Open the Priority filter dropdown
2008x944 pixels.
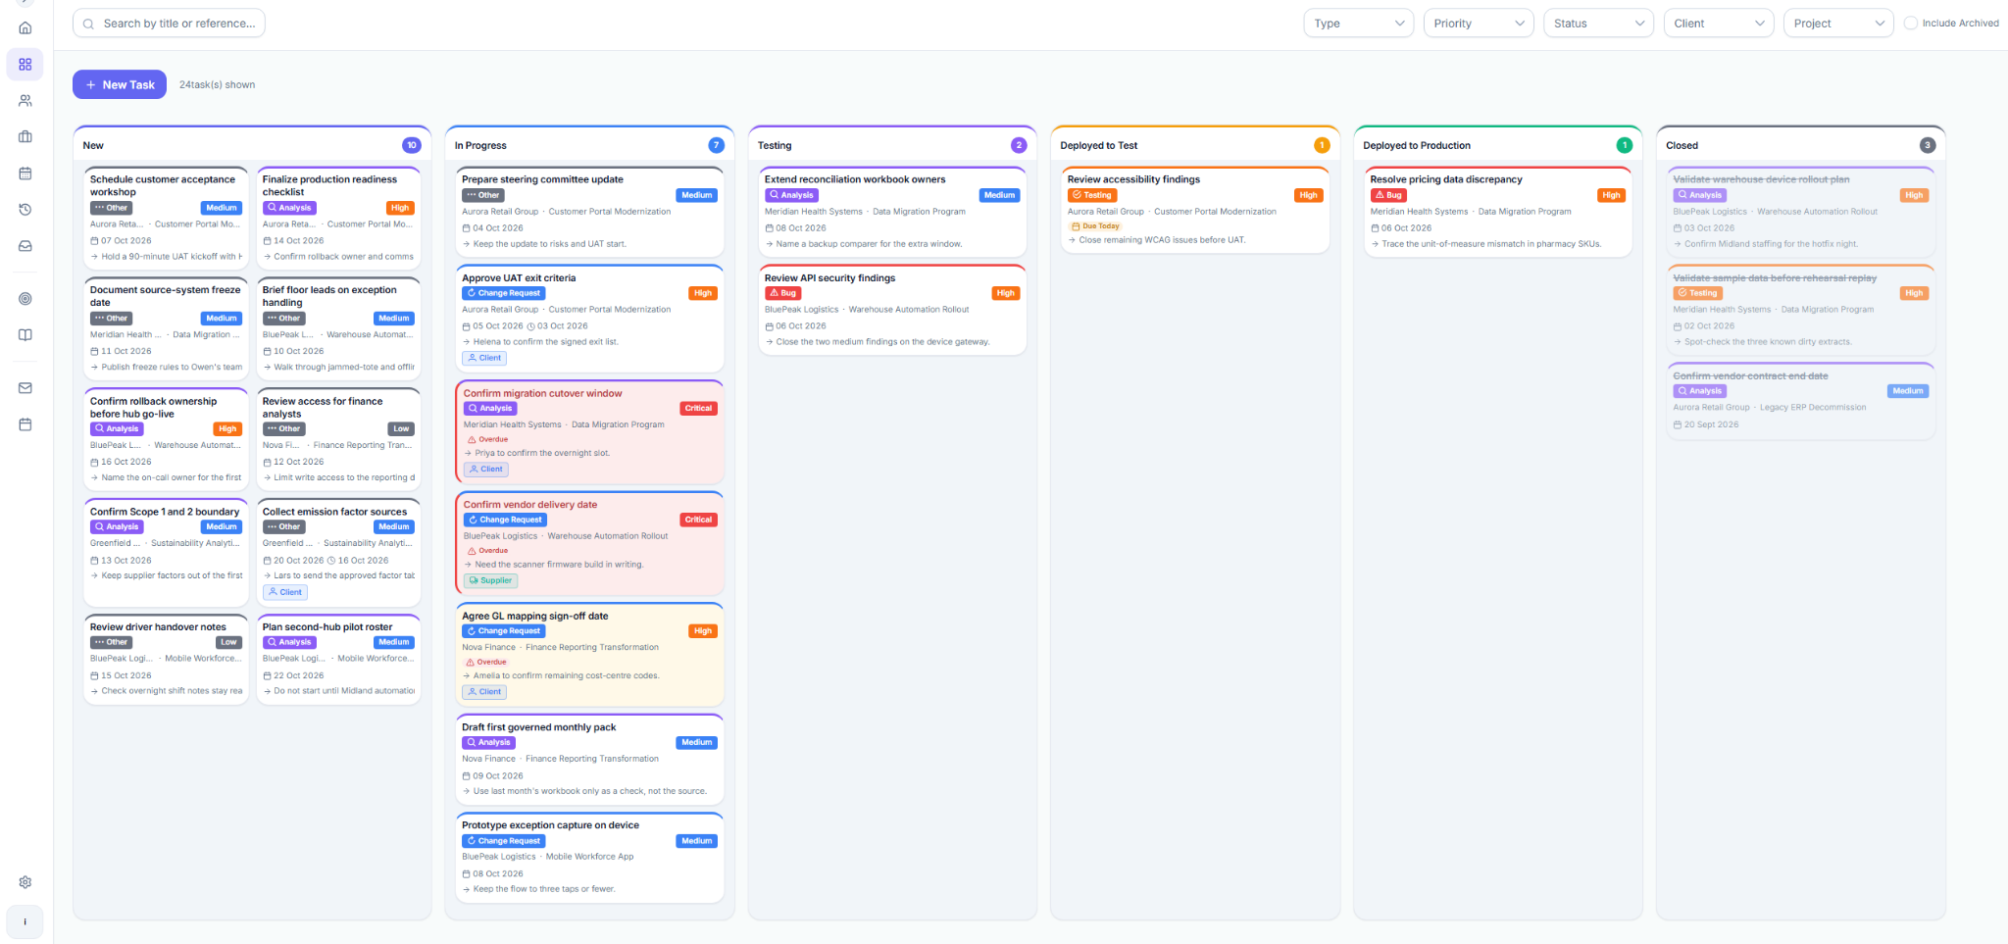point(1479,24)
